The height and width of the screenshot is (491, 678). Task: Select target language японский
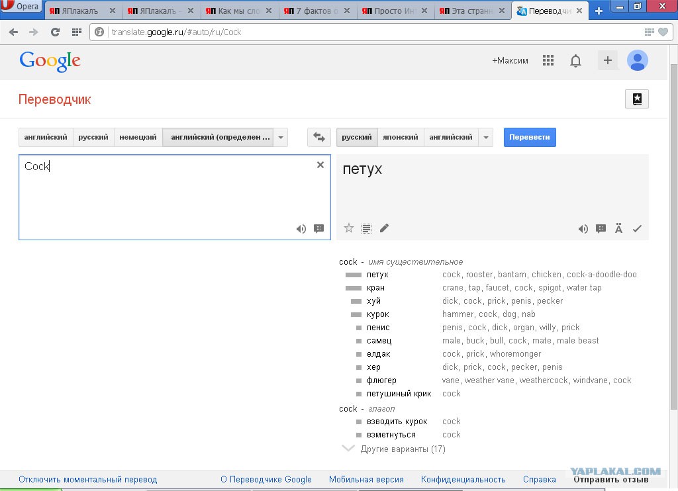coord(401,138)
